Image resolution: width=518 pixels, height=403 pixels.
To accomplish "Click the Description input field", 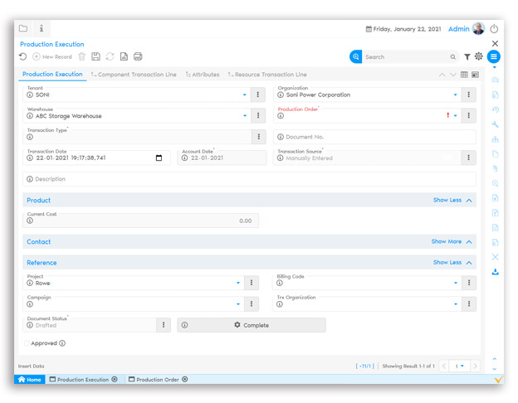I will point(249,179).
